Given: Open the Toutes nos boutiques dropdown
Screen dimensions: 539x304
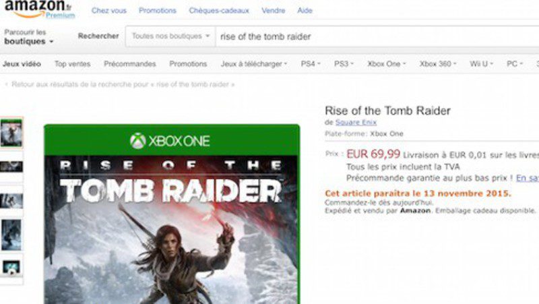Looking at the screenshot, I should [x=170, y=36].
